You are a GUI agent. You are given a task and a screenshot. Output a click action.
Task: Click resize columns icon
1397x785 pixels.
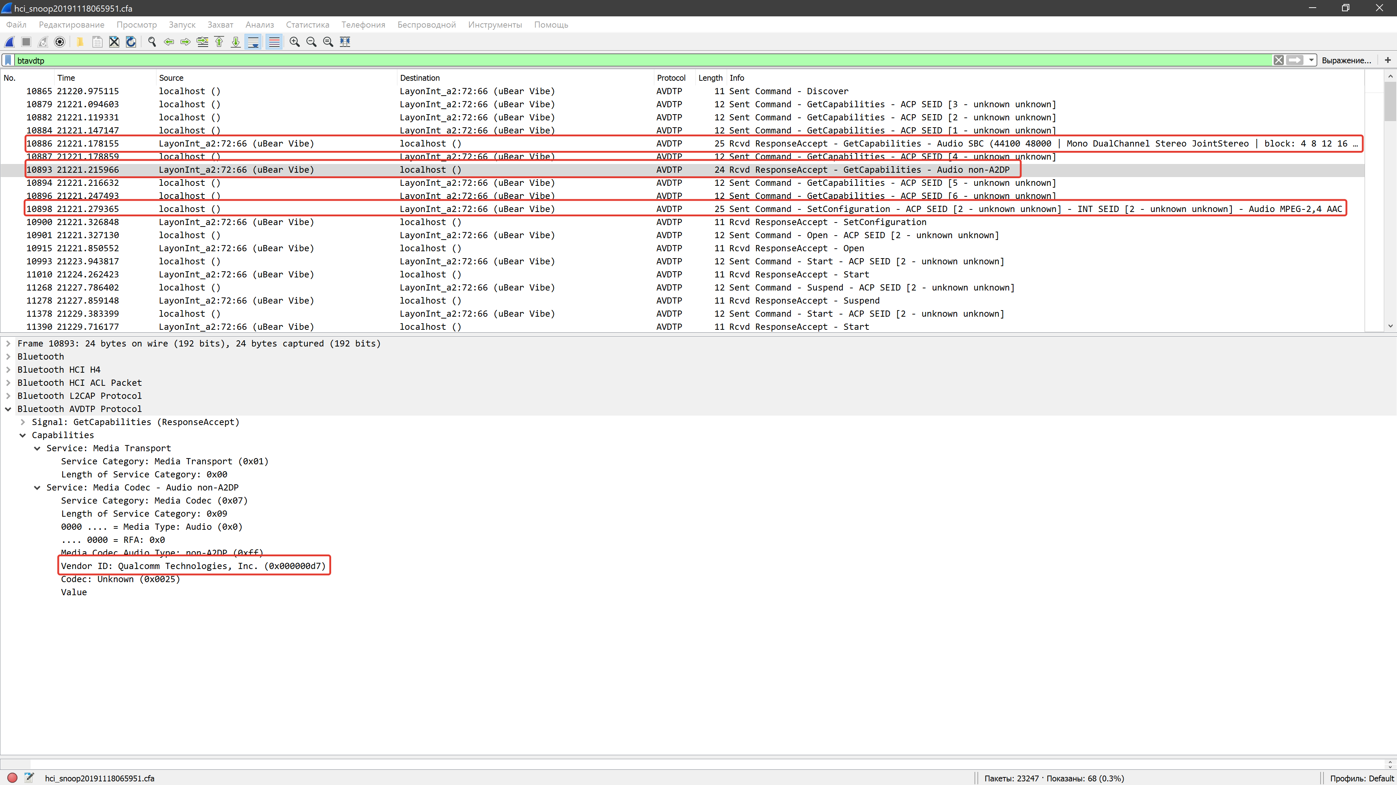coord(345,42)
